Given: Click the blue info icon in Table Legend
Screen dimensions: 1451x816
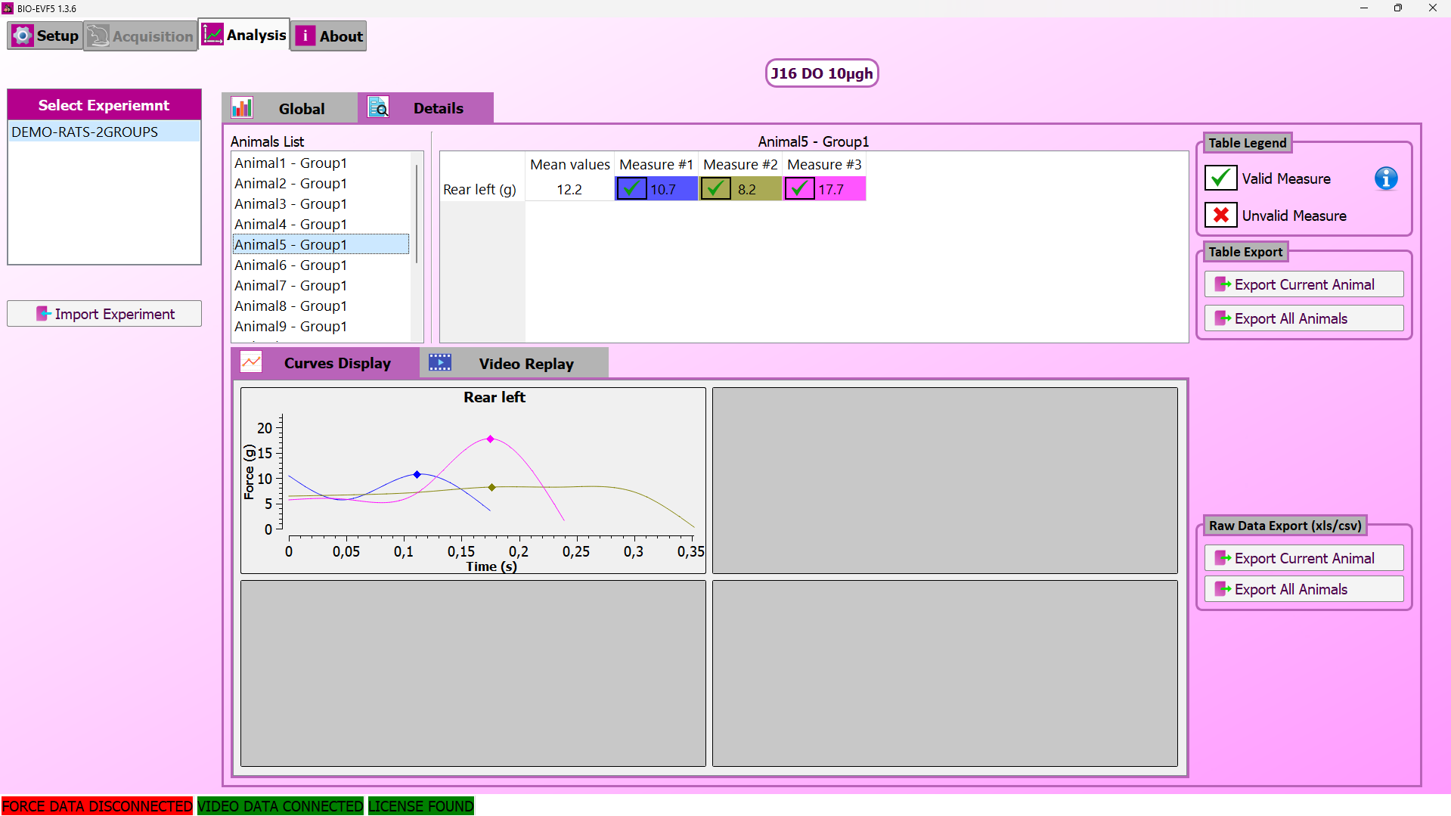Looking at the screenshot, I should click(1385, 178).
